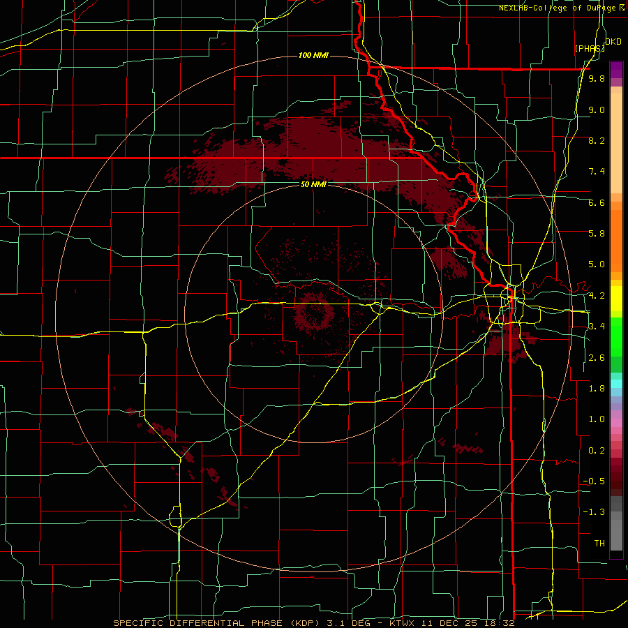The height and width of the screenshot is (628, 628).
Task: Click the [PHAS] label above the color scale
Action: tap(589, 48)
